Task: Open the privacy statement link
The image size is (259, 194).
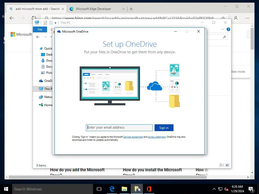Action: click(157, 137)
